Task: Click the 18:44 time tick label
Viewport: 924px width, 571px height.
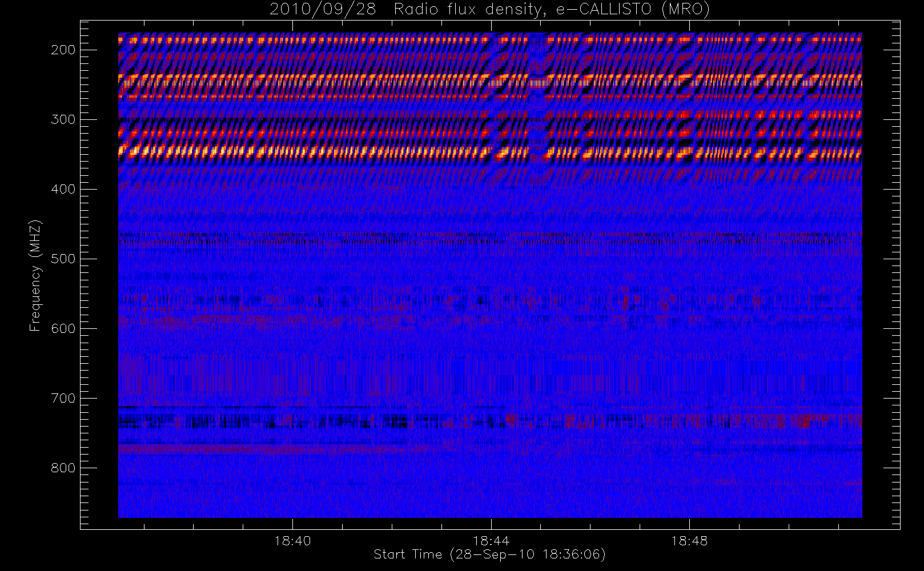Action: [491, 540]
